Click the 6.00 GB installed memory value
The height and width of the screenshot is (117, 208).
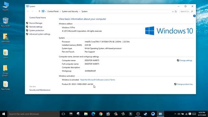point(88,45)
